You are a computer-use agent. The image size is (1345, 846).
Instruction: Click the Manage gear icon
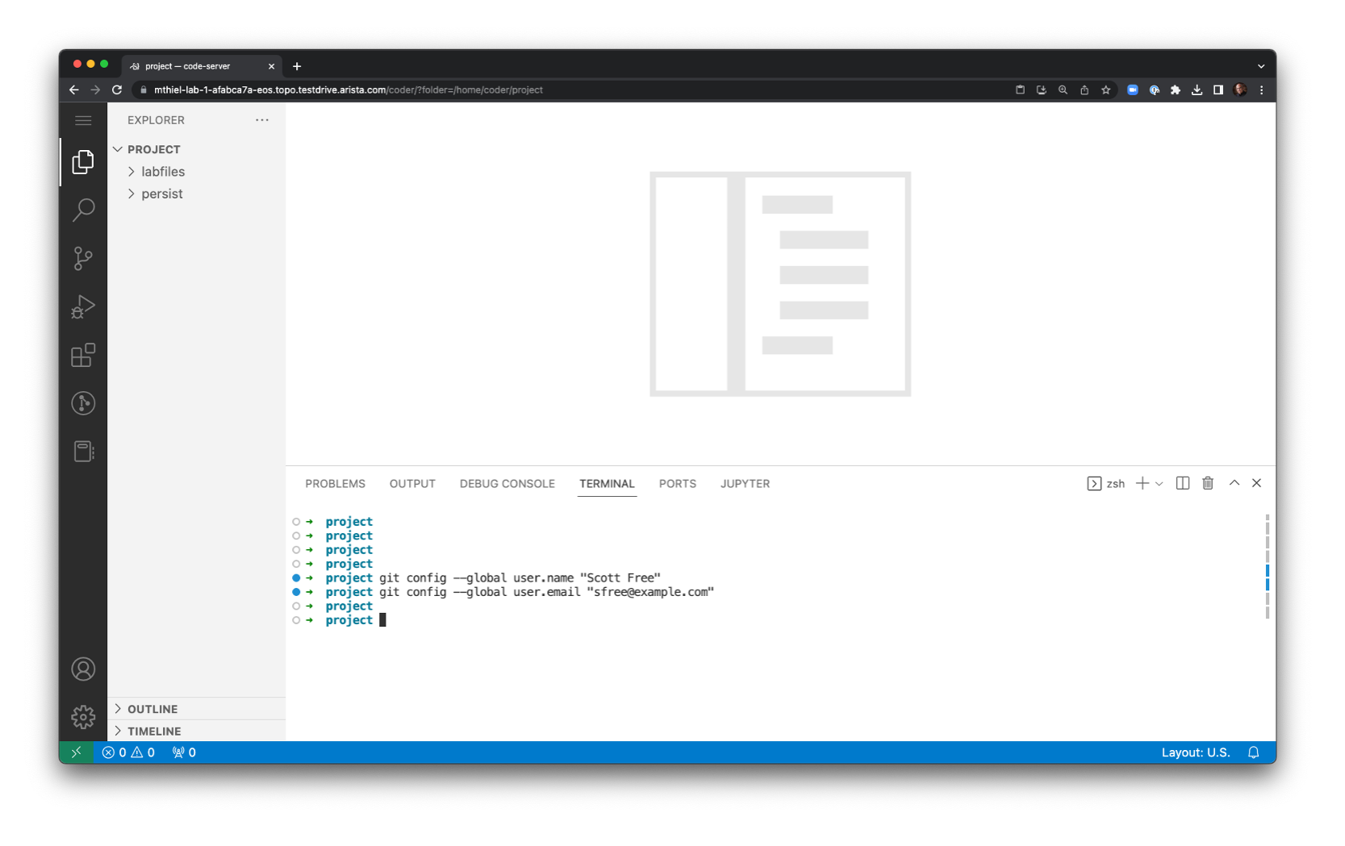pyautogui.click(x=83, y=716)
